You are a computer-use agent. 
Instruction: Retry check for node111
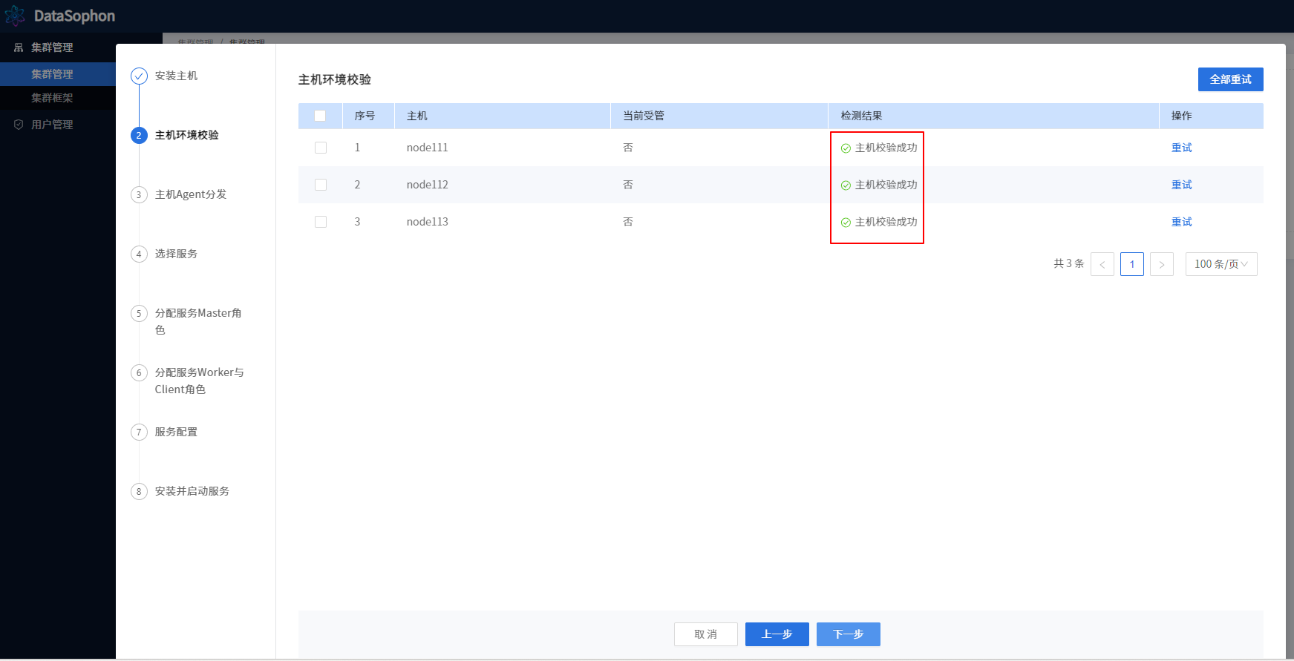tap(1182, 148)
